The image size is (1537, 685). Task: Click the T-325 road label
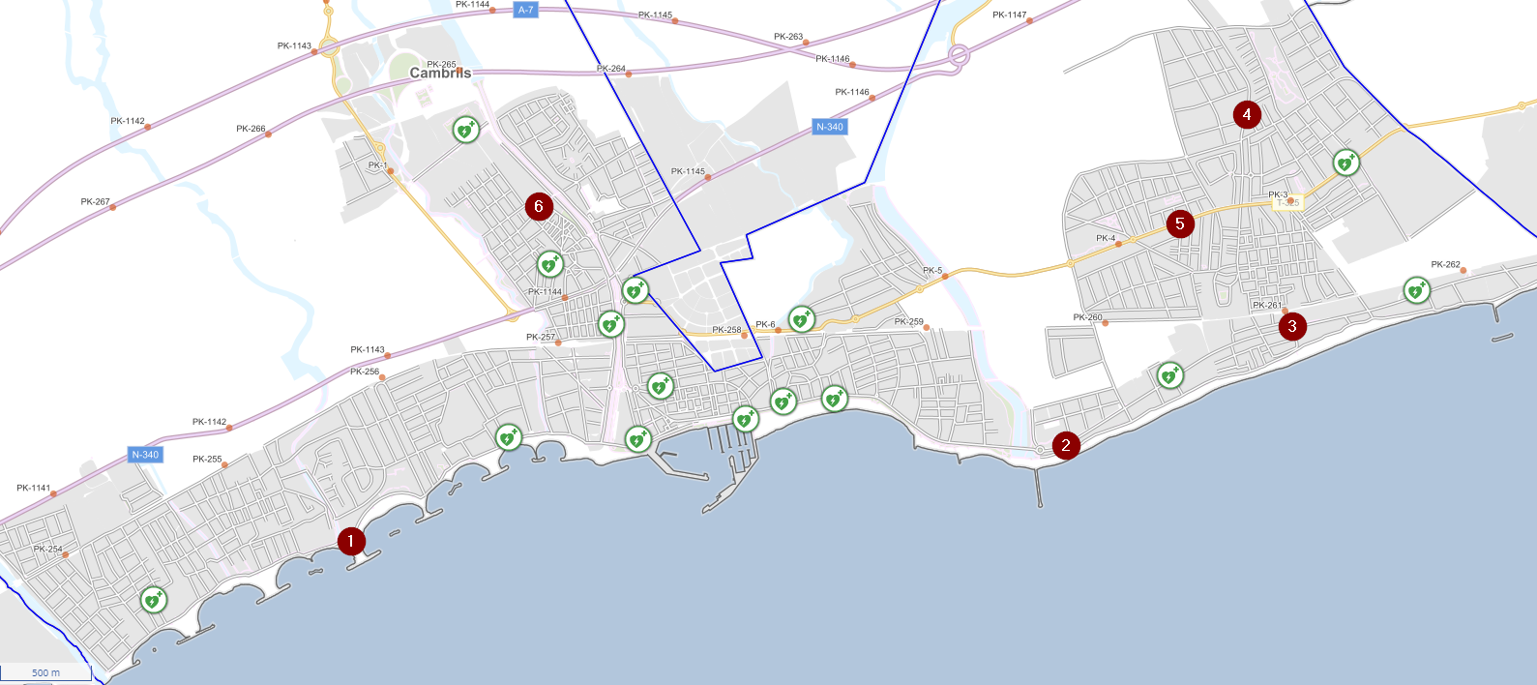tap(1288, 203)
